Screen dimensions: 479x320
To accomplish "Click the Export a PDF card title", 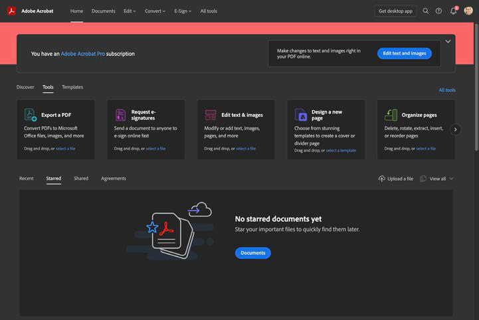I will pyautogui.click(x=56, y=115).
